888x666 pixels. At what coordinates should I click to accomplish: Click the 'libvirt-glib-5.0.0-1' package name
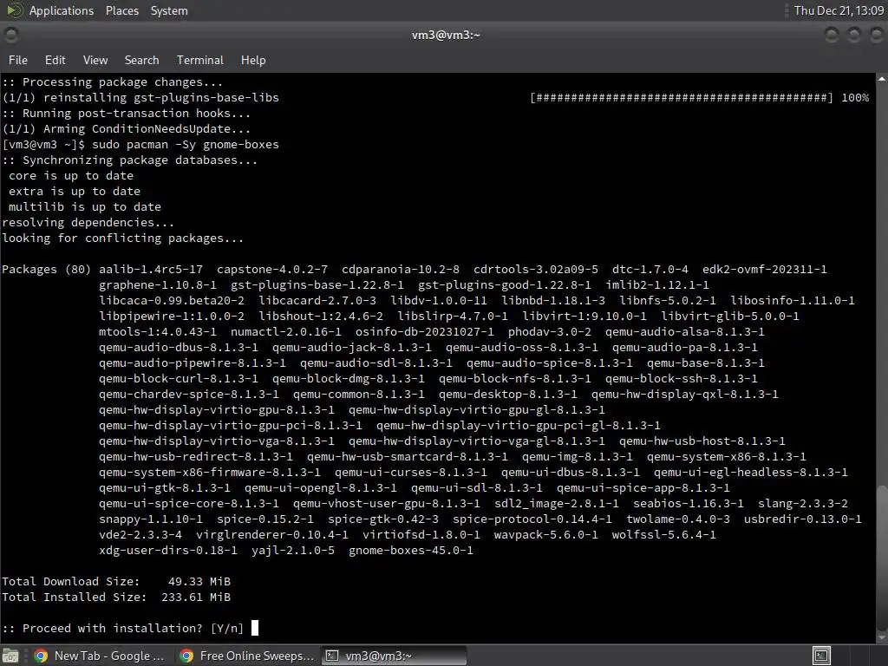click(730, 317)
